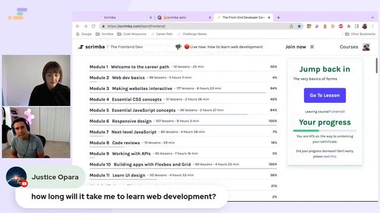Open the Scrimba user avatar

click(x=366, y=47)
